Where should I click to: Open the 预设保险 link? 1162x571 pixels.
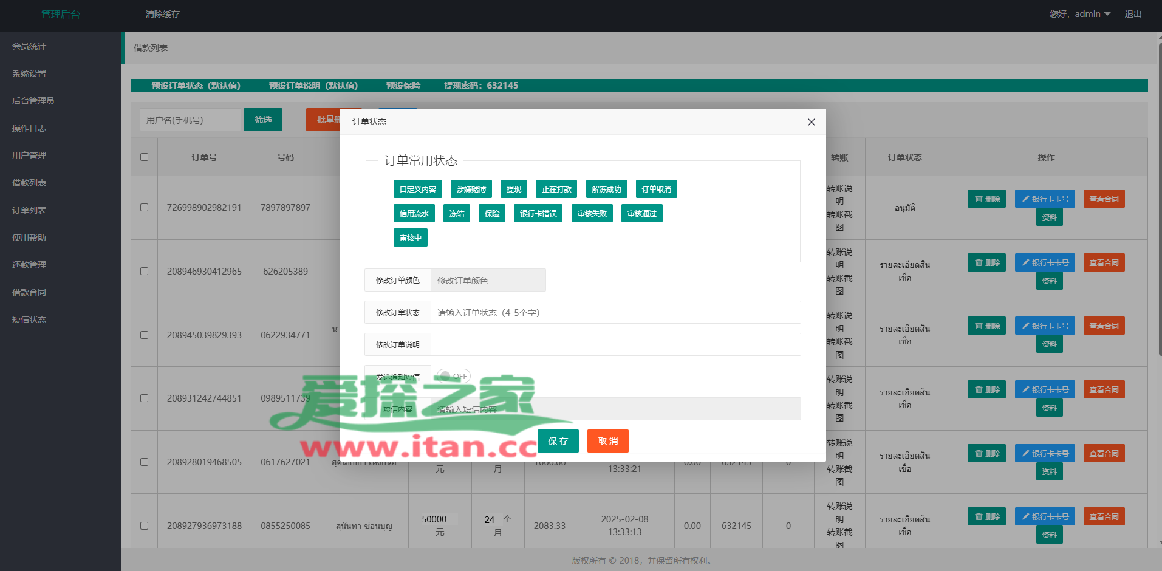tap(403, 86)
